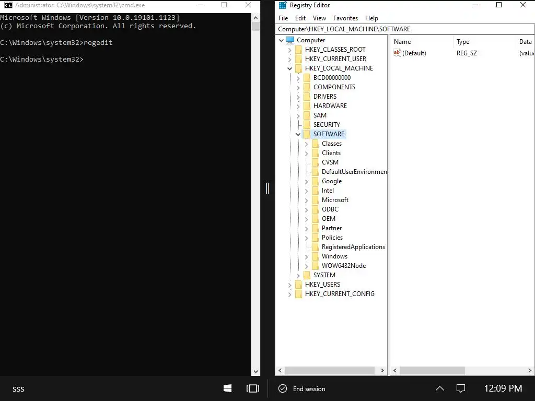Click the DRIVERS folder icon

pos(307,97)
